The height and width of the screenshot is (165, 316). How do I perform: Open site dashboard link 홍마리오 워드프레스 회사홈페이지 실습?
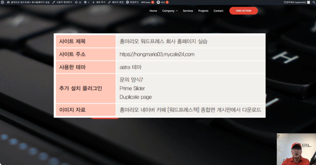pyautogui.click(x=28, y=2)
